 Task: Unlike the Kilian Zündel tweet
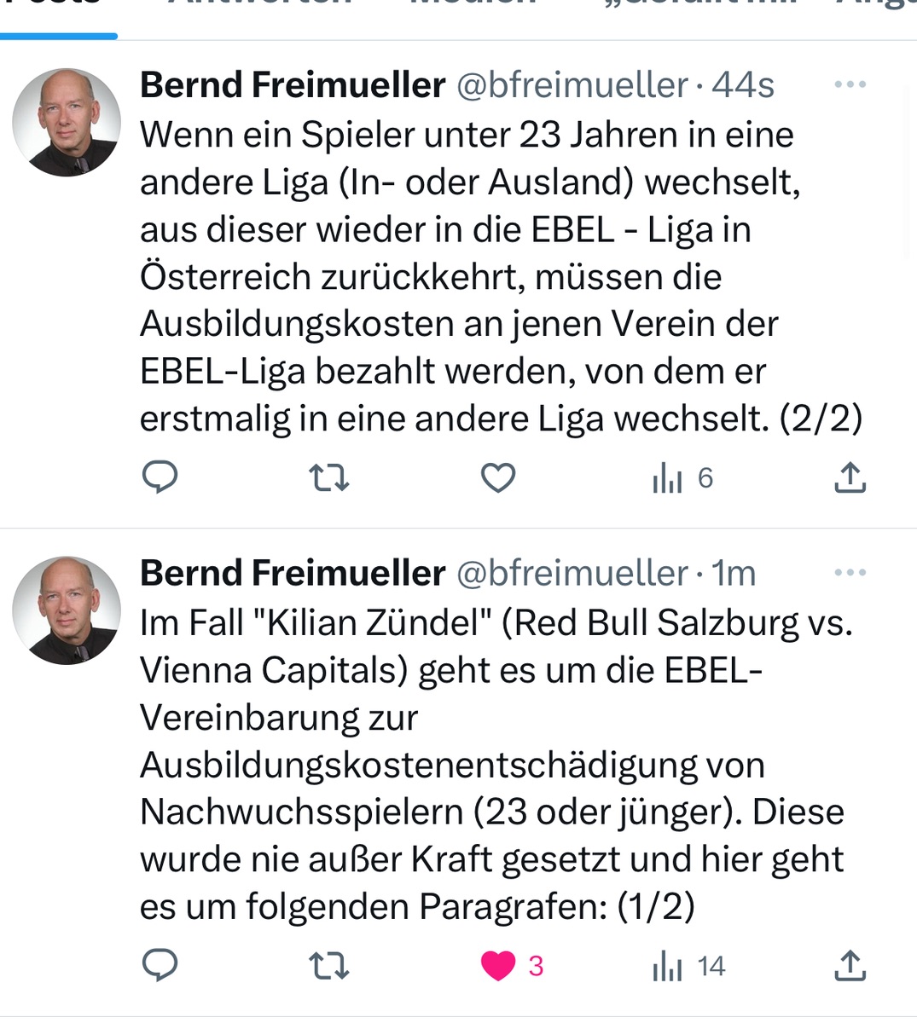coord(500,966)
